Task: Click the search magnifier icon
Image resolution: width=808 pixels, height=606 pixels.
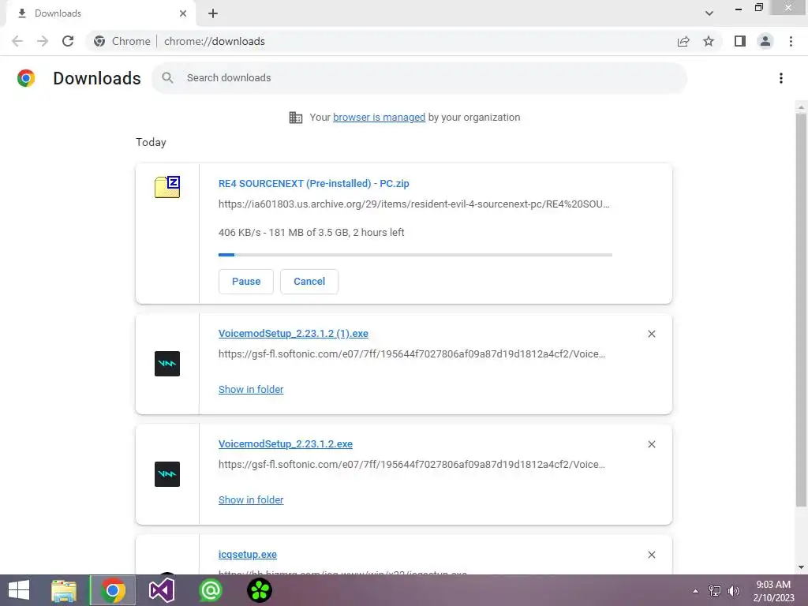Action: point(167,78)
